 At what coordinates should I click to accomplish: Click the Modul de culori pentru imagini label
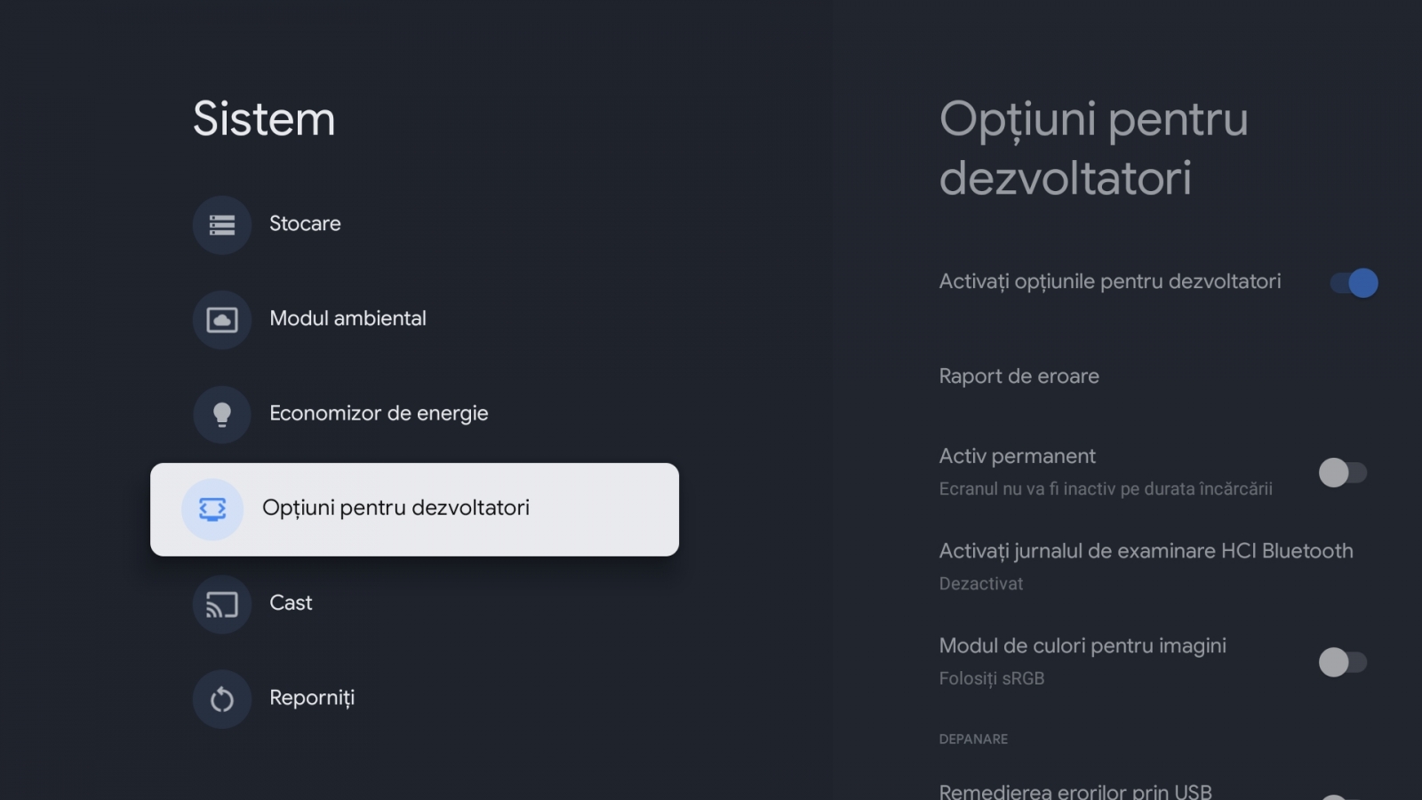[1082, 646]
